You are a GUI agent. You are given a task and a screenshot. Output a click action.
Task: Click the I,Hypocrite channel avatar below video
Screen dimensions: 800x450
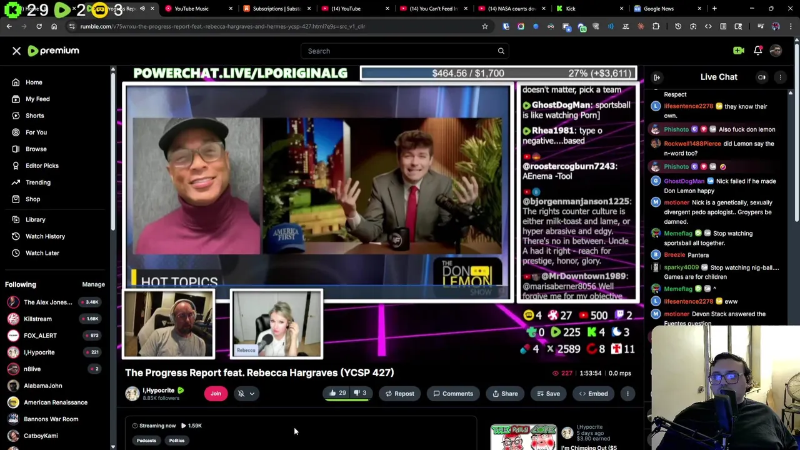coord(132,393)
